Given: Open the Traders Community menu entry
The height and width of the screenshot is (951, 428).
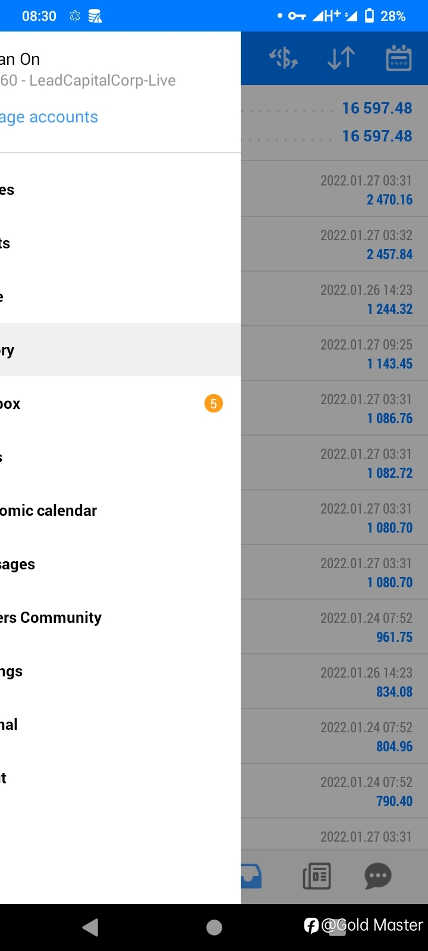Looking at the screenshot, I should [120, 618].
